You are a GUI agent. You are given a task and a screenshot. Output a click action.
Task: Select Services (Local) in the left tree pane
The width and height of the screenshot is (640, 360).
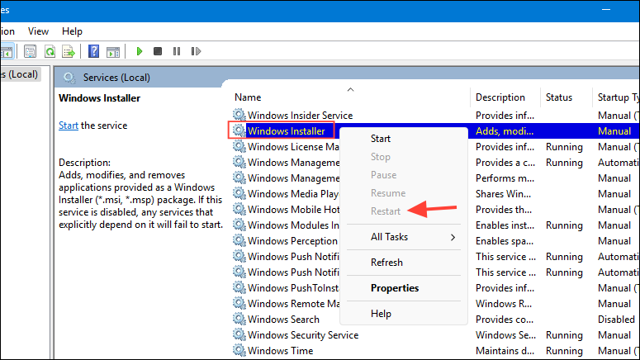coord(20,74)
